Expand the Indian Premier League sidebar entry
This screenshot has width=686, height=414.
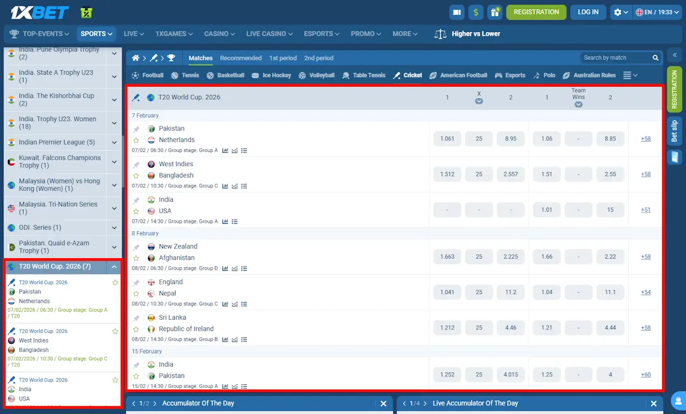pos(113,142)
